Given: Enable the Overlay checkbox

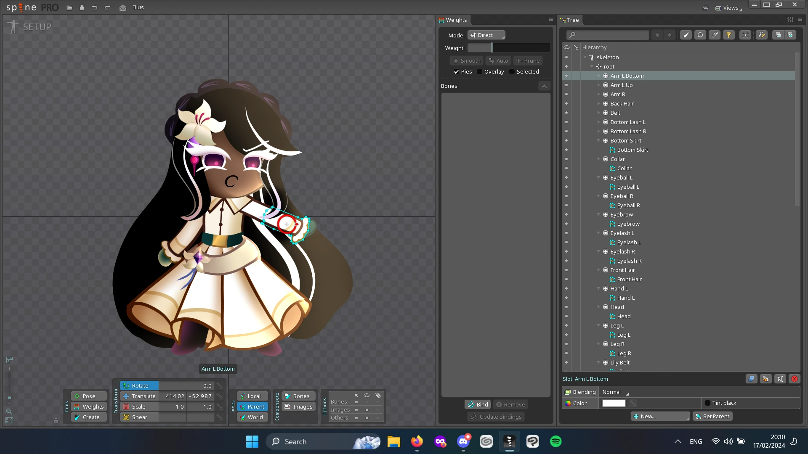Looking at the screenshot, I should tap(480, 72).
